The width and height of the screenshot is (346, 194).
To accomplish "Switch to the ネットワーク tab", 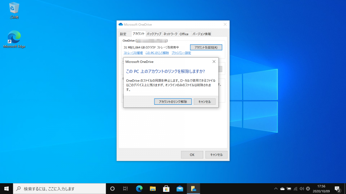I will 170,34.
